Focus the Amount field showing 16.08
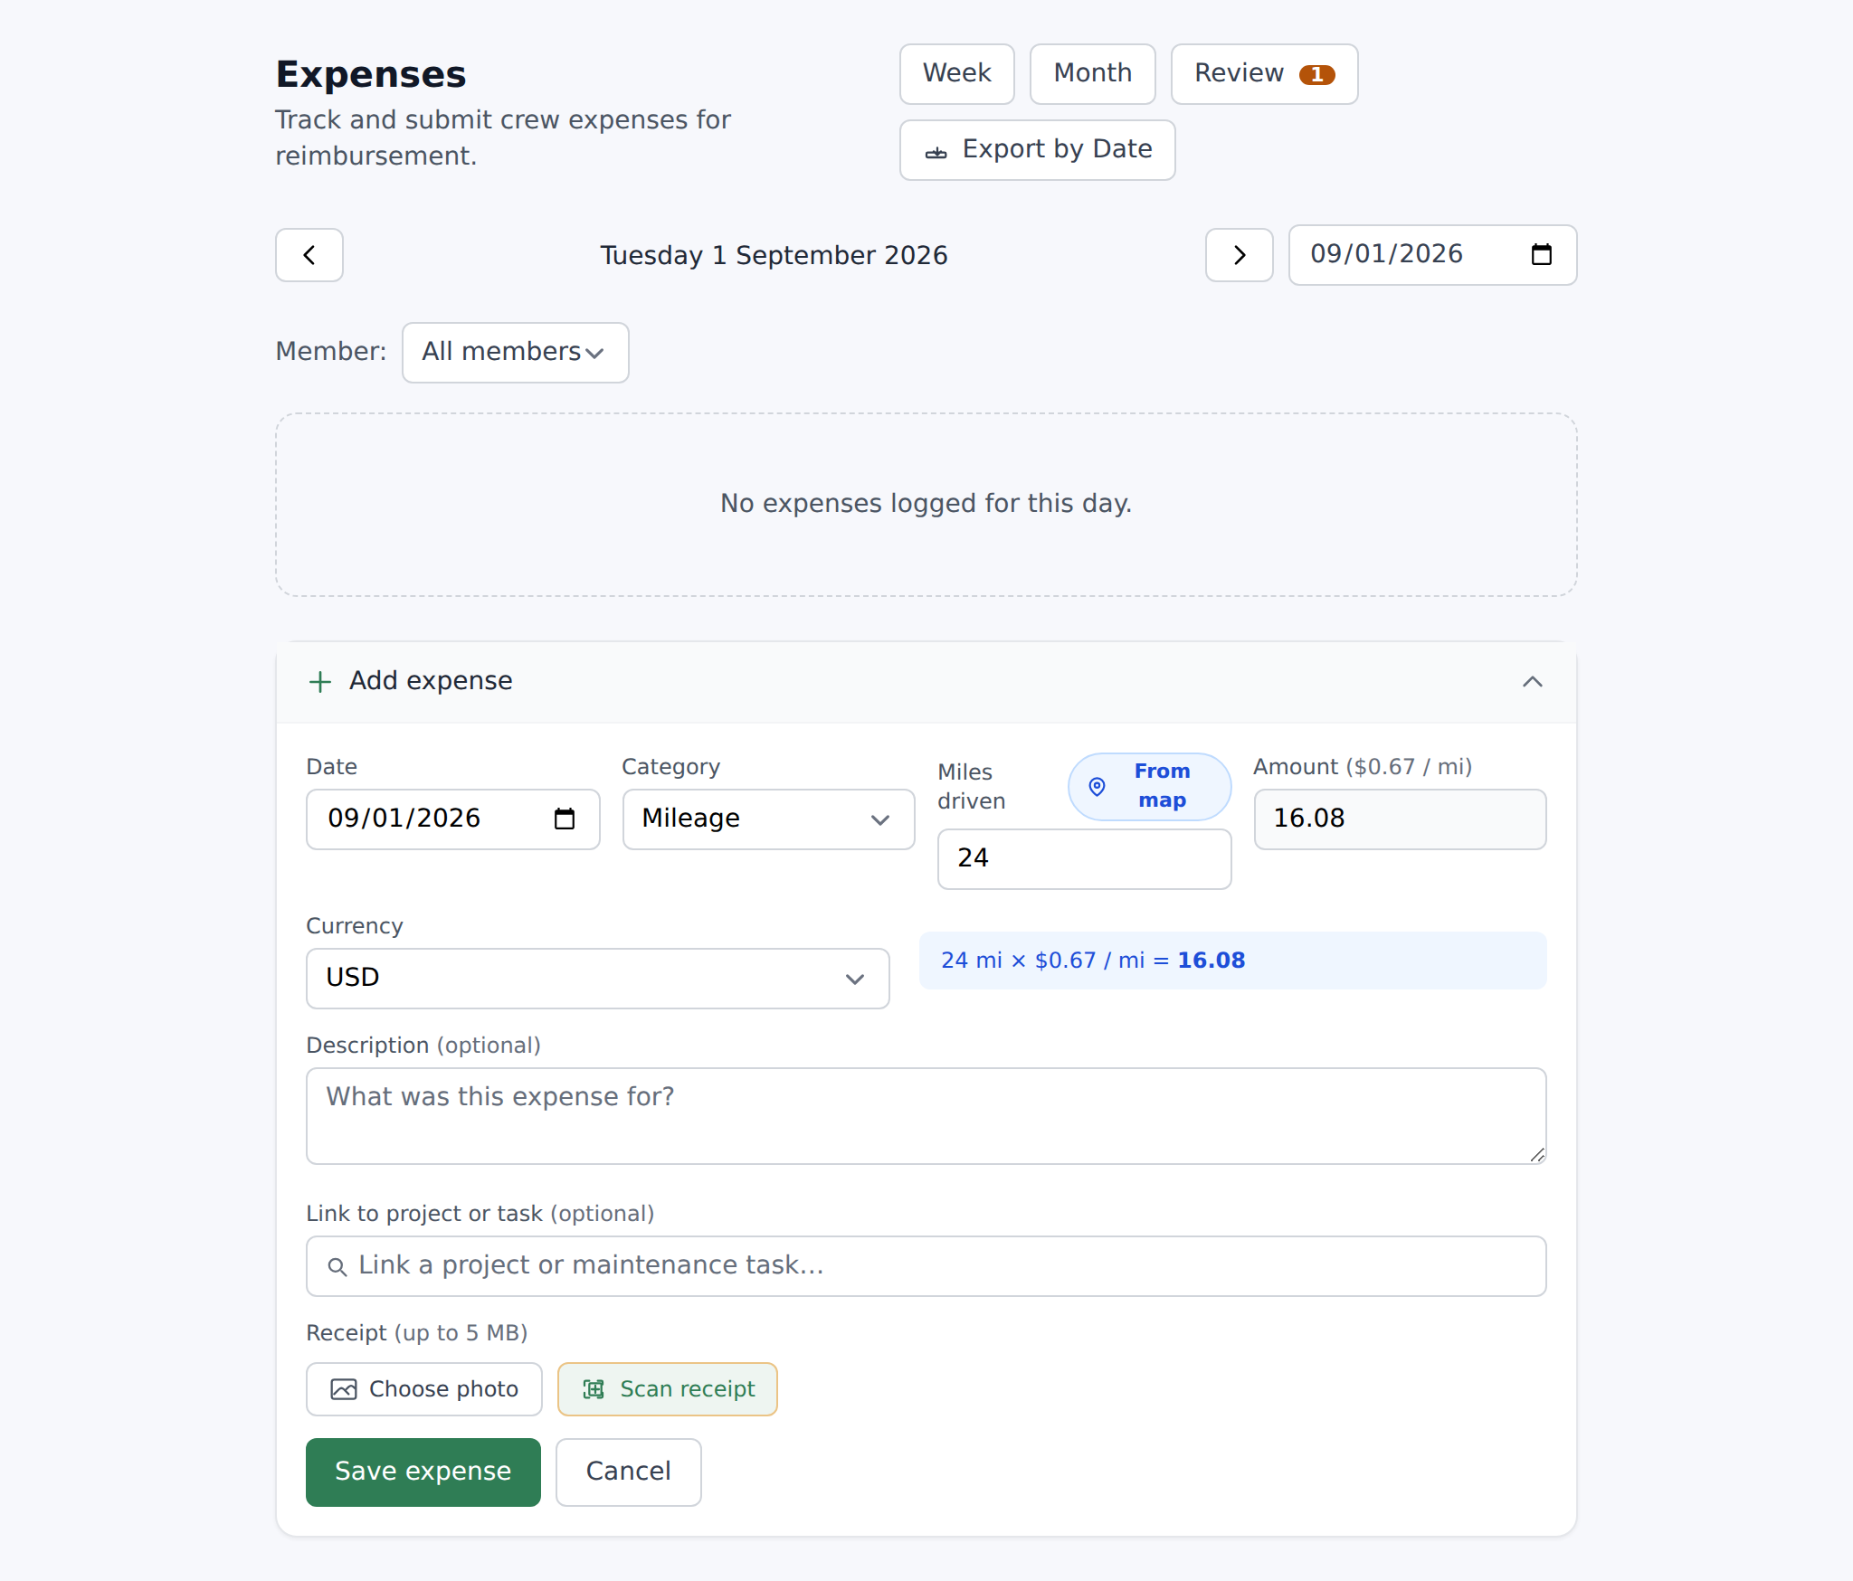The width and height of the screenshot is (1853, 1581). pyautogui.click(x=1400, y=819)
